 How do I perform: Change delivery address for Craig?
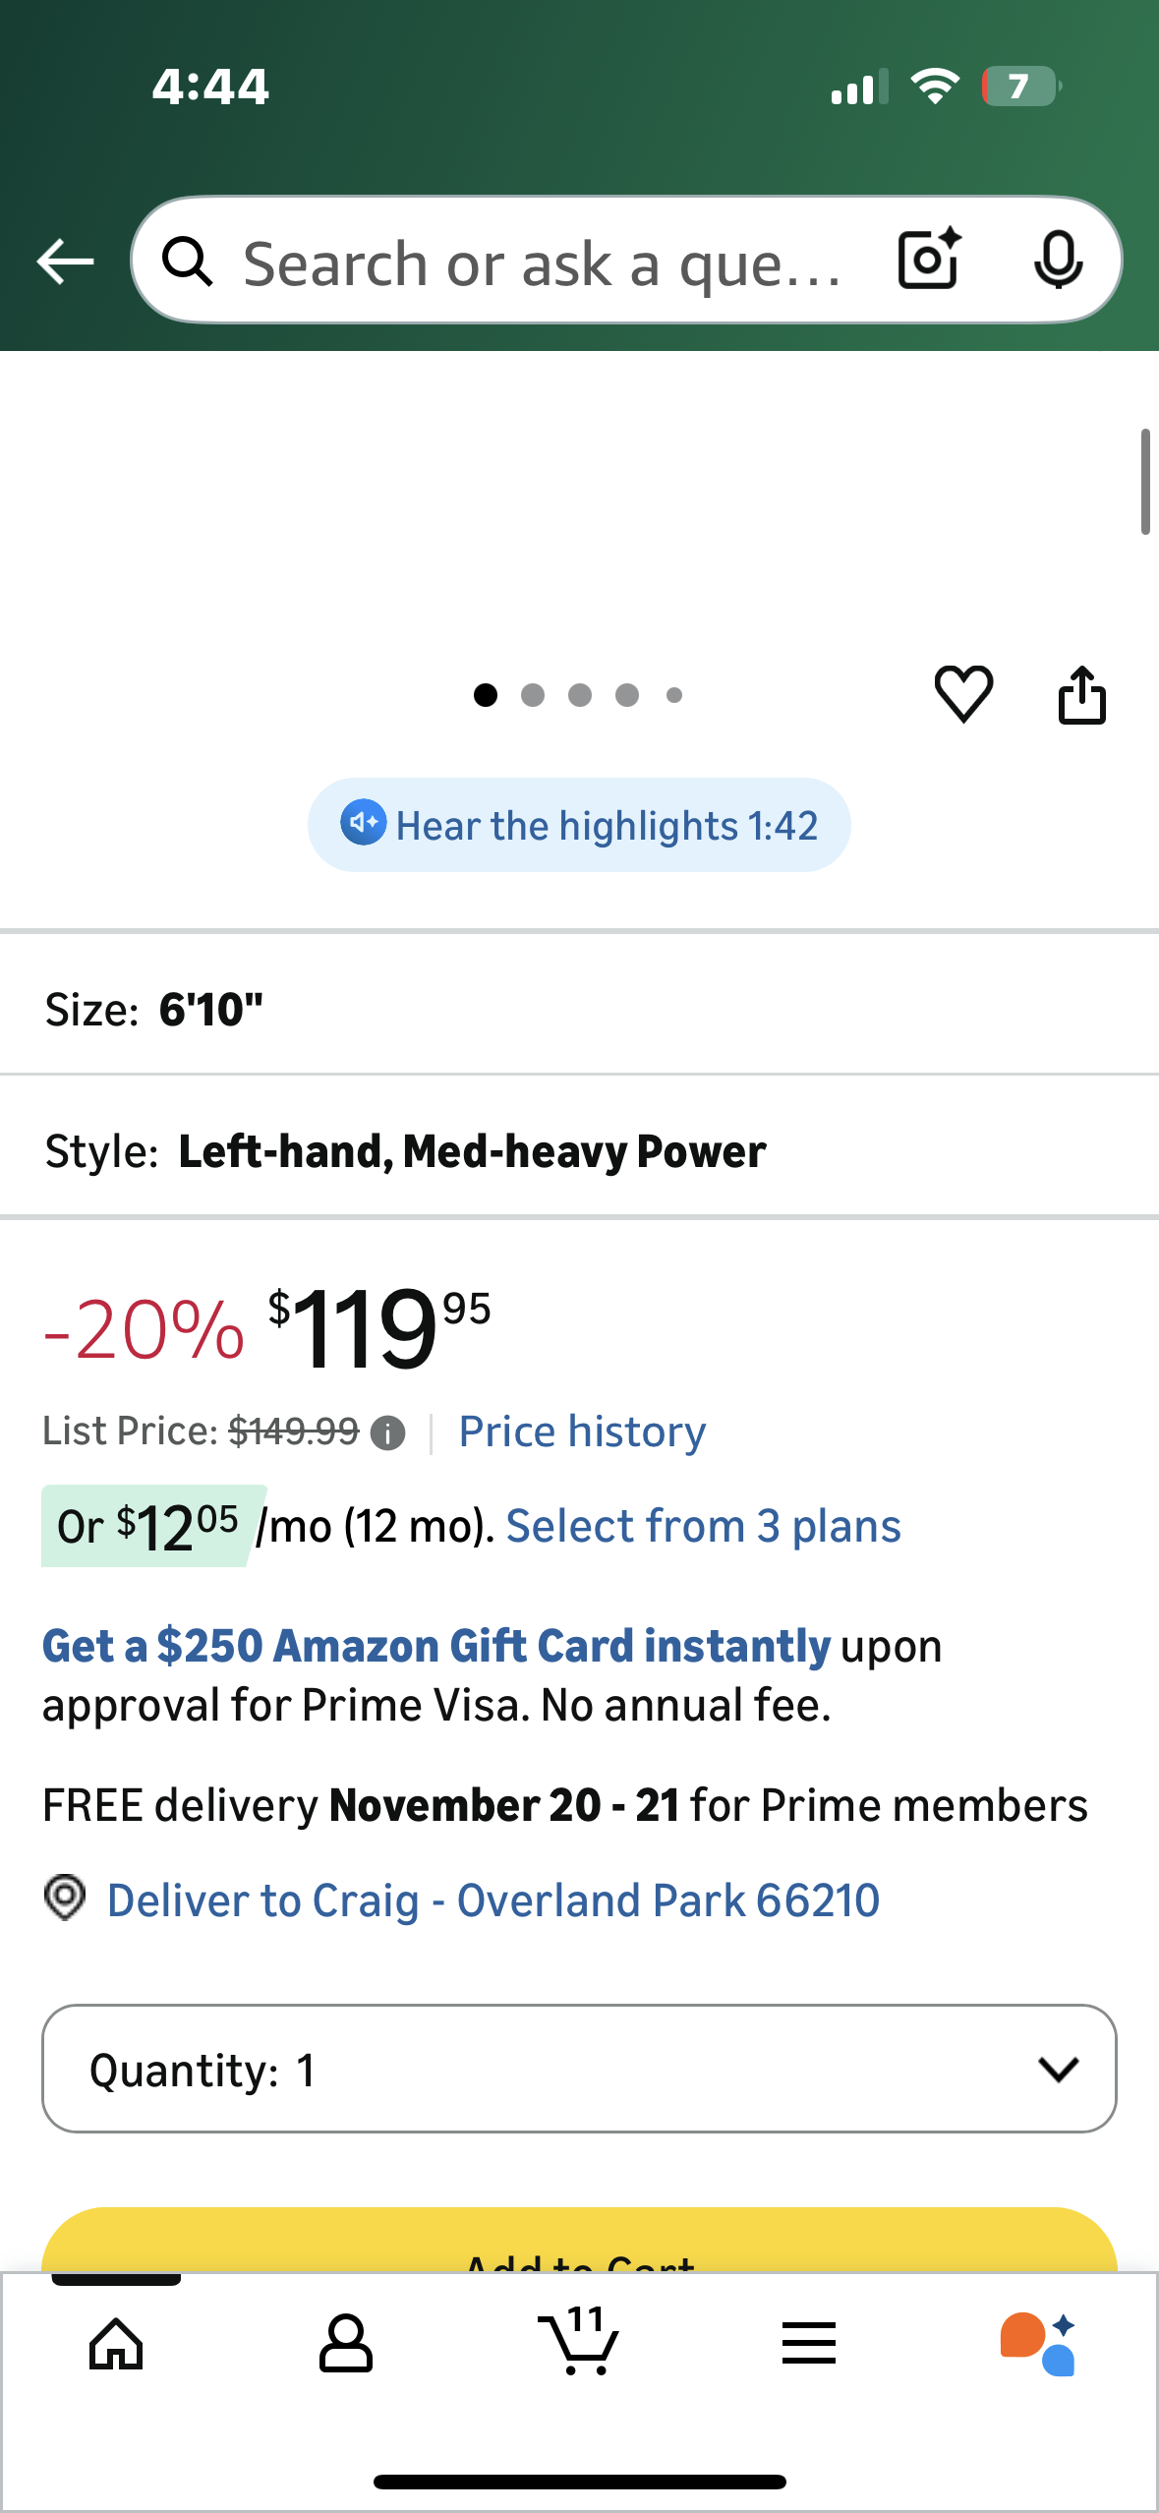point(493,1899)
